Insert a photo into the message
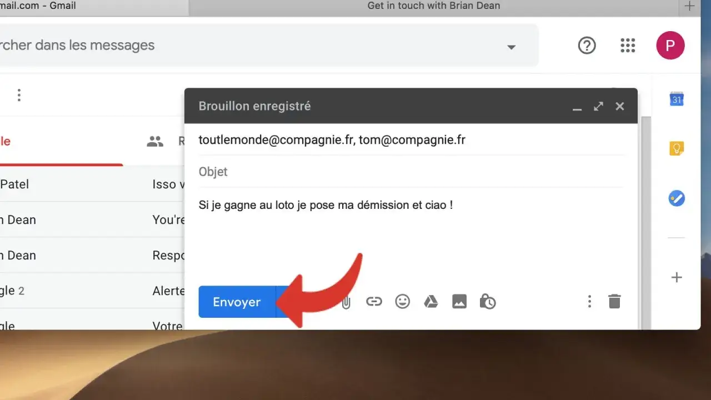The height and width of the screenshot is (400, 711). pyautogui.click(x=459, y=302)
